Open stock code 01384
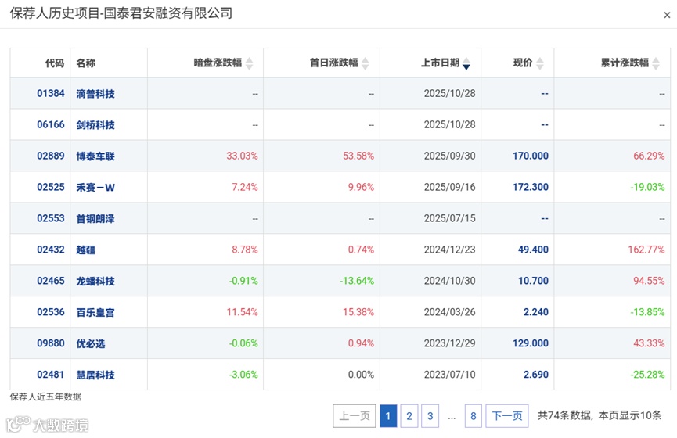The width and height of the screenshot is (677, 438). [51, 93]
